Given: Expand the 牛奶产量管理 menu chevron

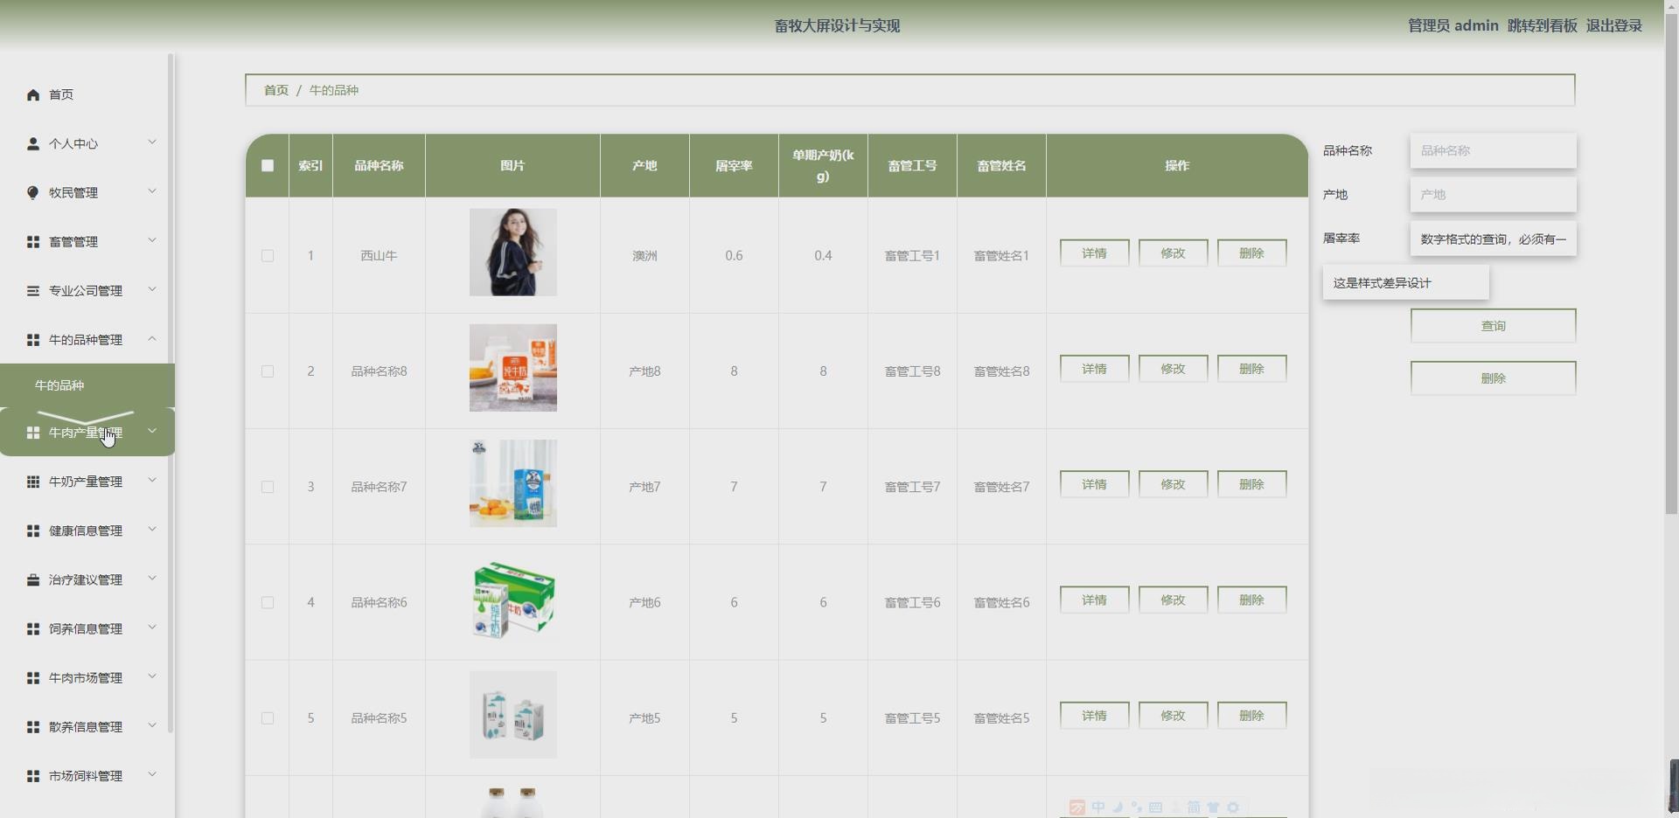Looking at the screenshot, I should point(152,480).
